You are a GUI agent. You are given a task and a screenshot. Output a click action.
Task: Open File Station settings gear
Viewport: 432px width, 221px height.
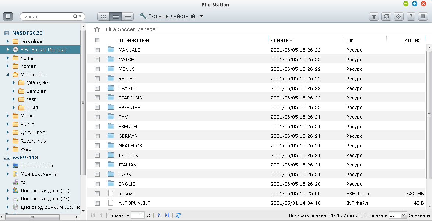point(398,17)
